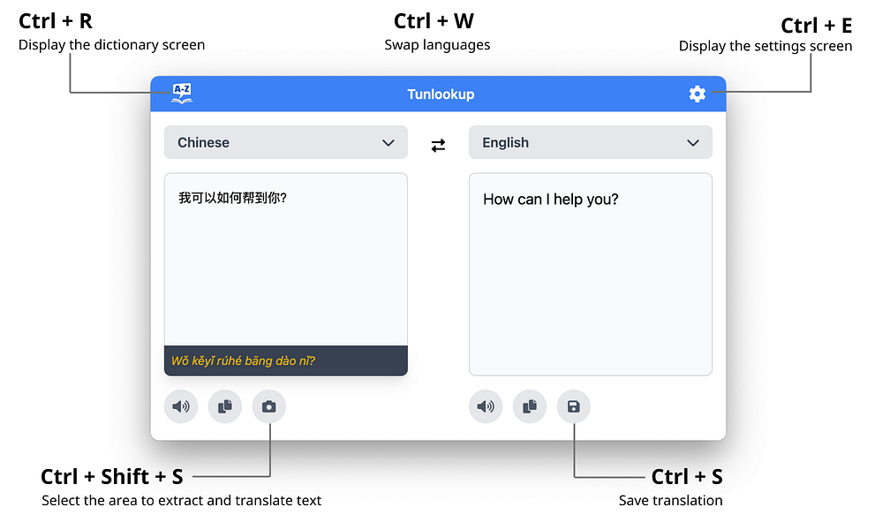This screenshot has height=530, width=875.
Task: Play audio of the Chinese source text
Action: point(181,406)
